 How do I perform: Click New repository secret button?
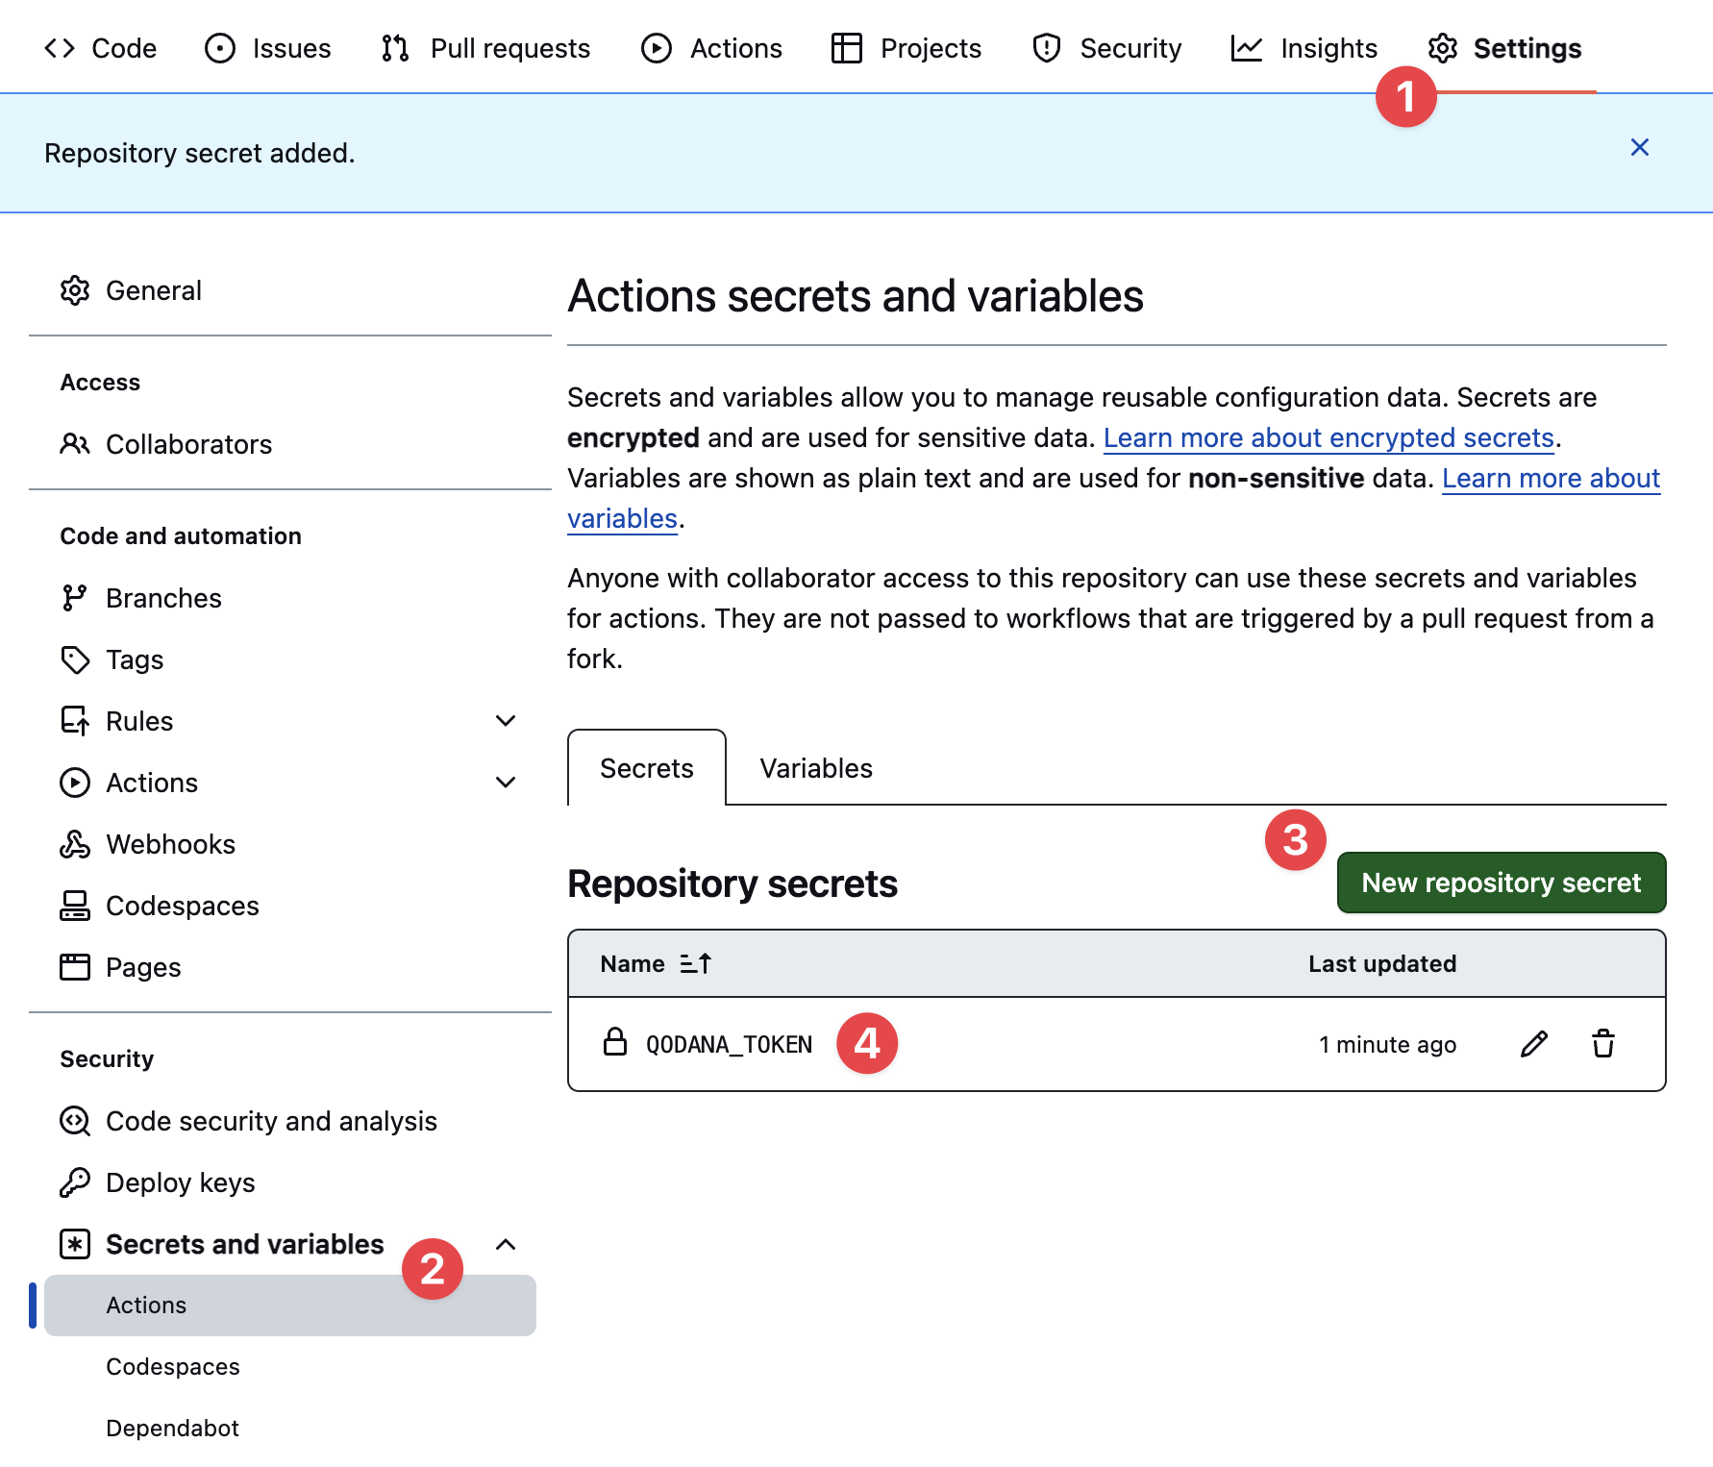(x=1502, y=883)
